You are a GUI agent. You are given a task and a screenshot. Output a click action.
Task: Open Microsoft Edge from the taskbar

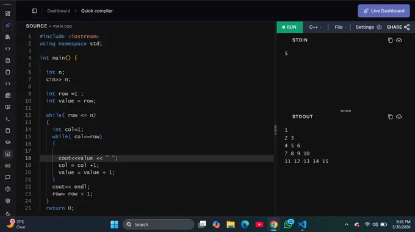(x=245, y=225)
